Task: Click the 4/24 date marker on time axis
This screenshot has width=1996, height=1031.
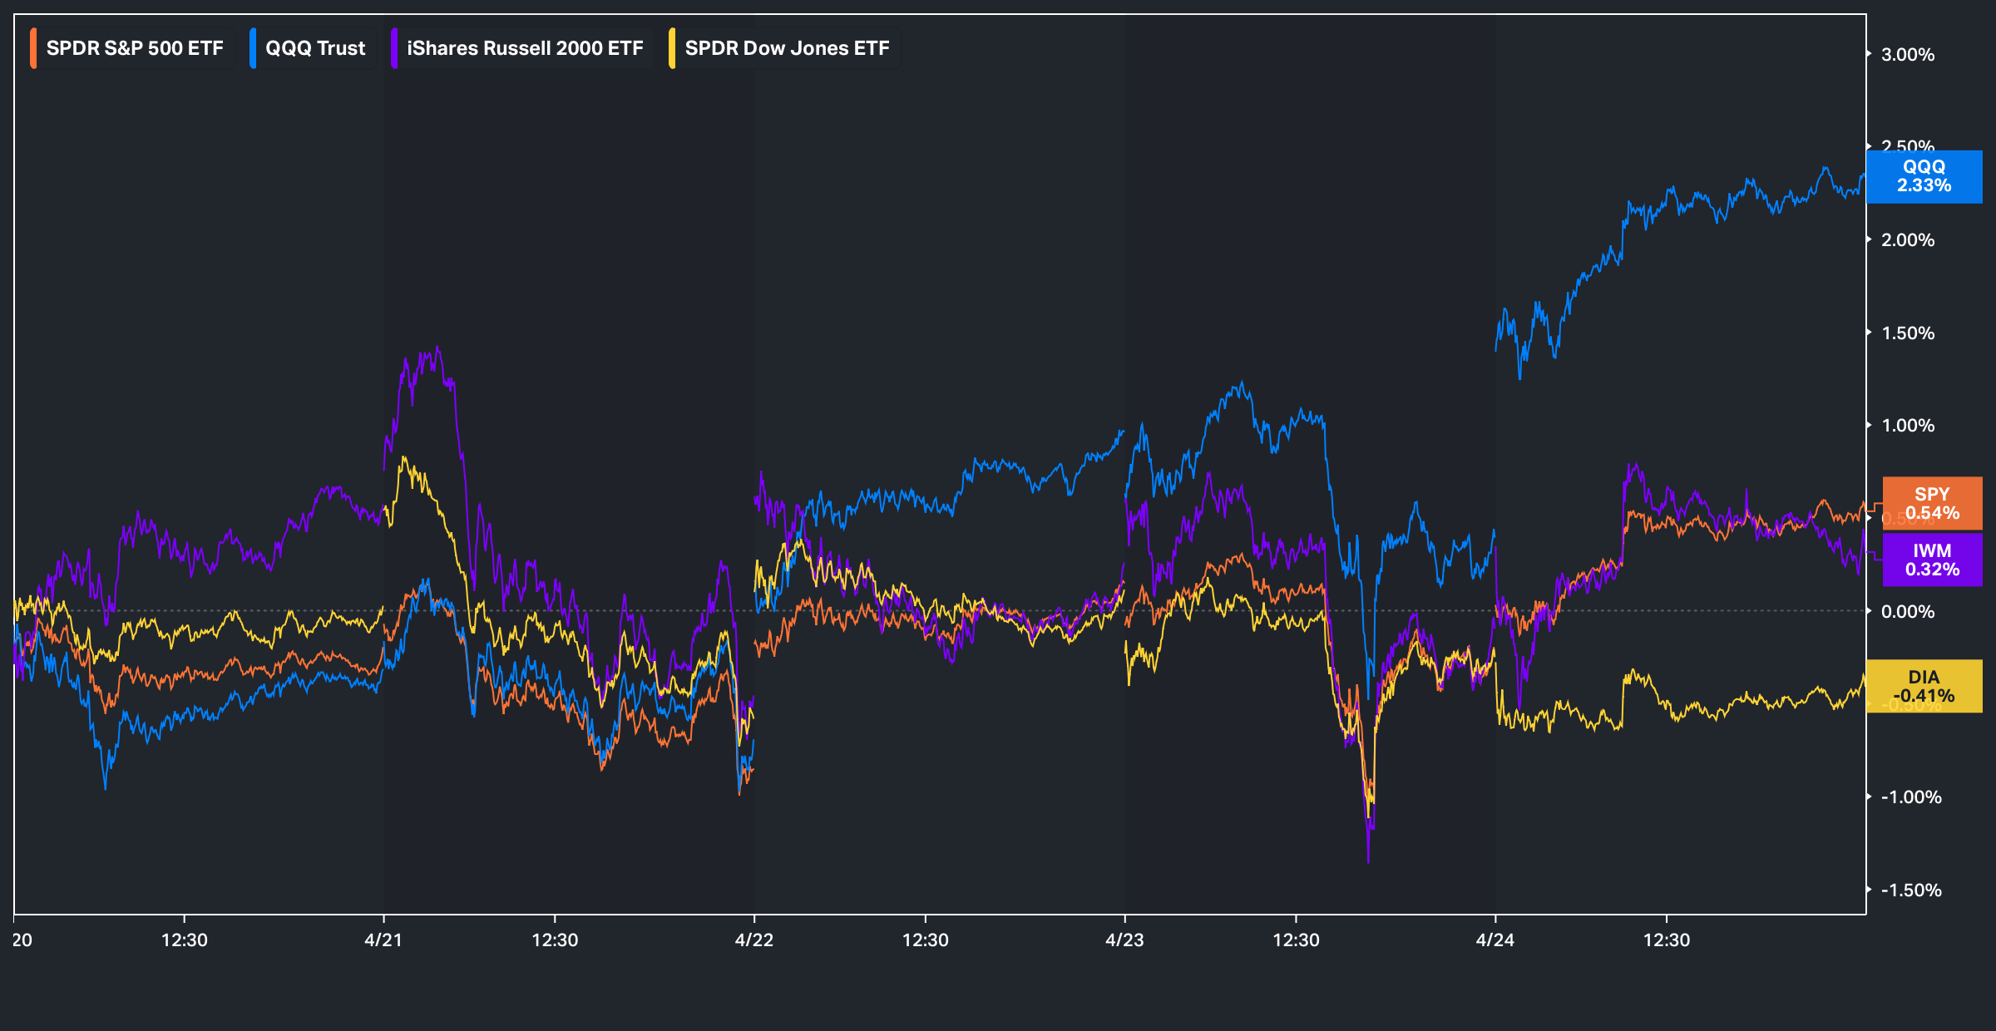Action: click(1495, 940)
